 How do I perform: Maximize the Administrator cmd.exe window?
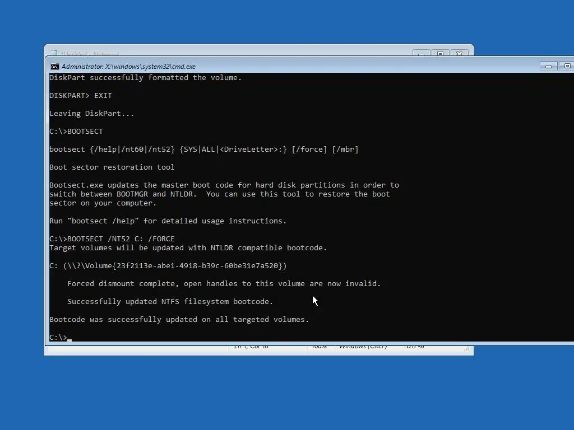tap(567, 66)
